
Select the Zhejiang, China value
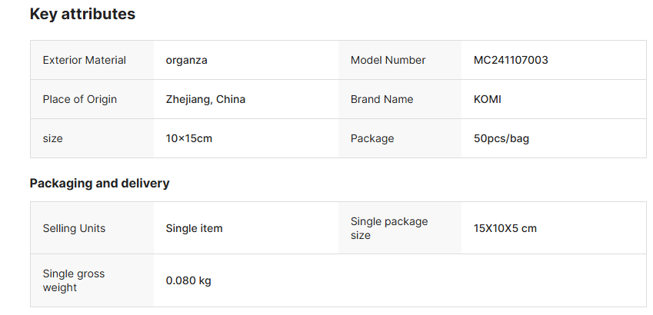point(205,99)
